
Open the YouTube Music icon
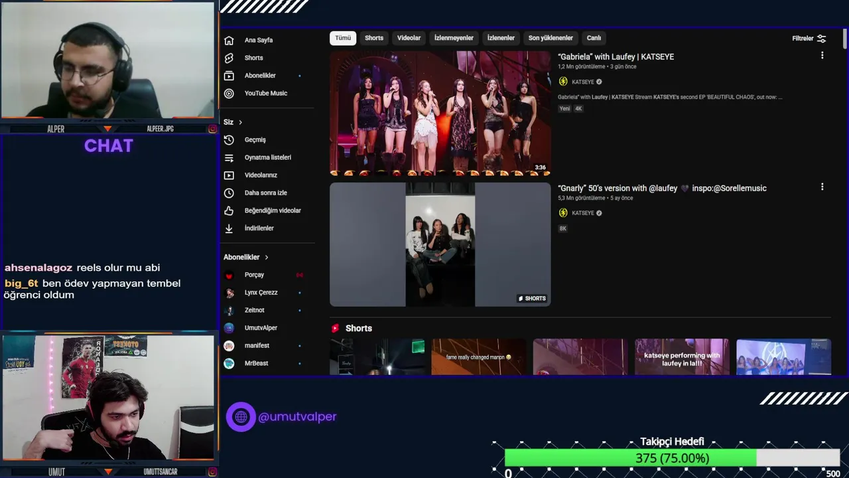pos(229,94)
